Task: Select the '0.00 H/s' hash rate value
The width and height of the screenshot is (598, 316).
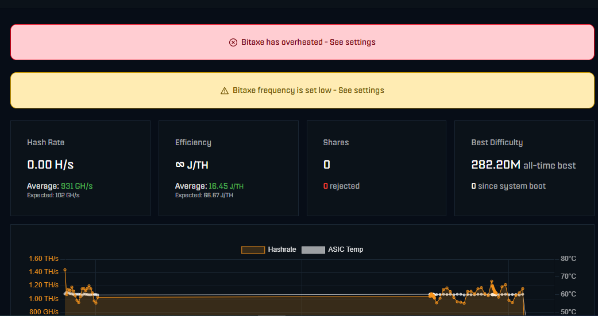Action: click(51, 165)
